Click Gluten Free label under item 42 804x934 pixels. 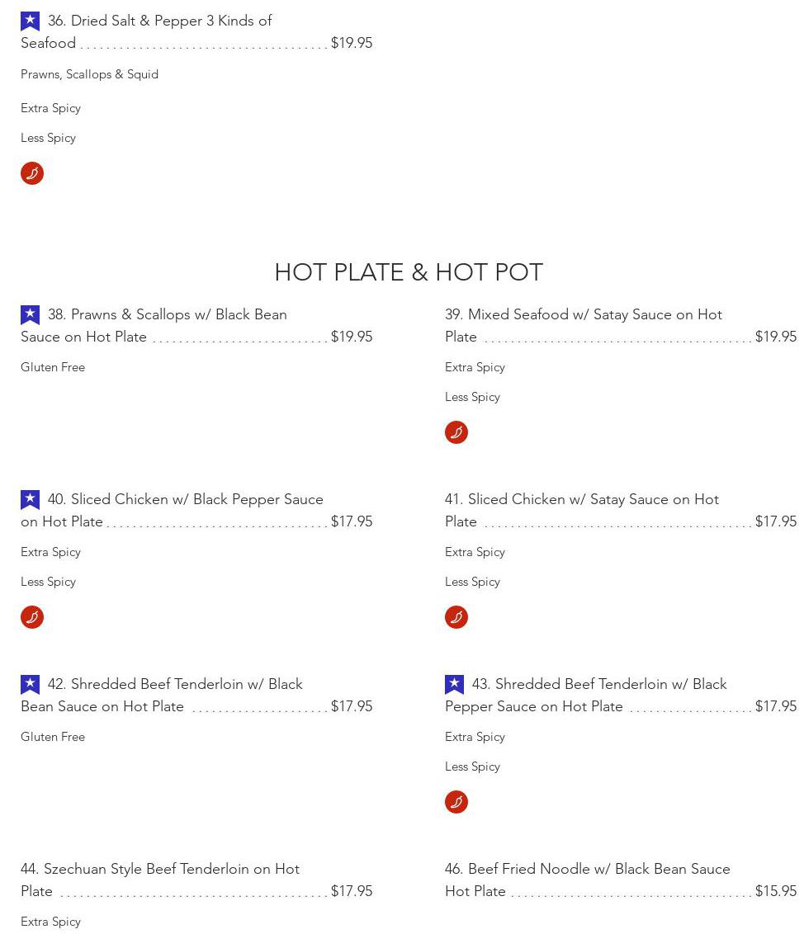click(x=53, y=737)
